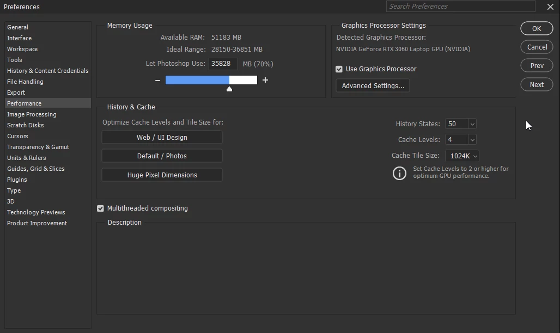Click the minus icon to decrease memory
The image size is (560, 333).
pyautogui.click(x=157, y=81)
